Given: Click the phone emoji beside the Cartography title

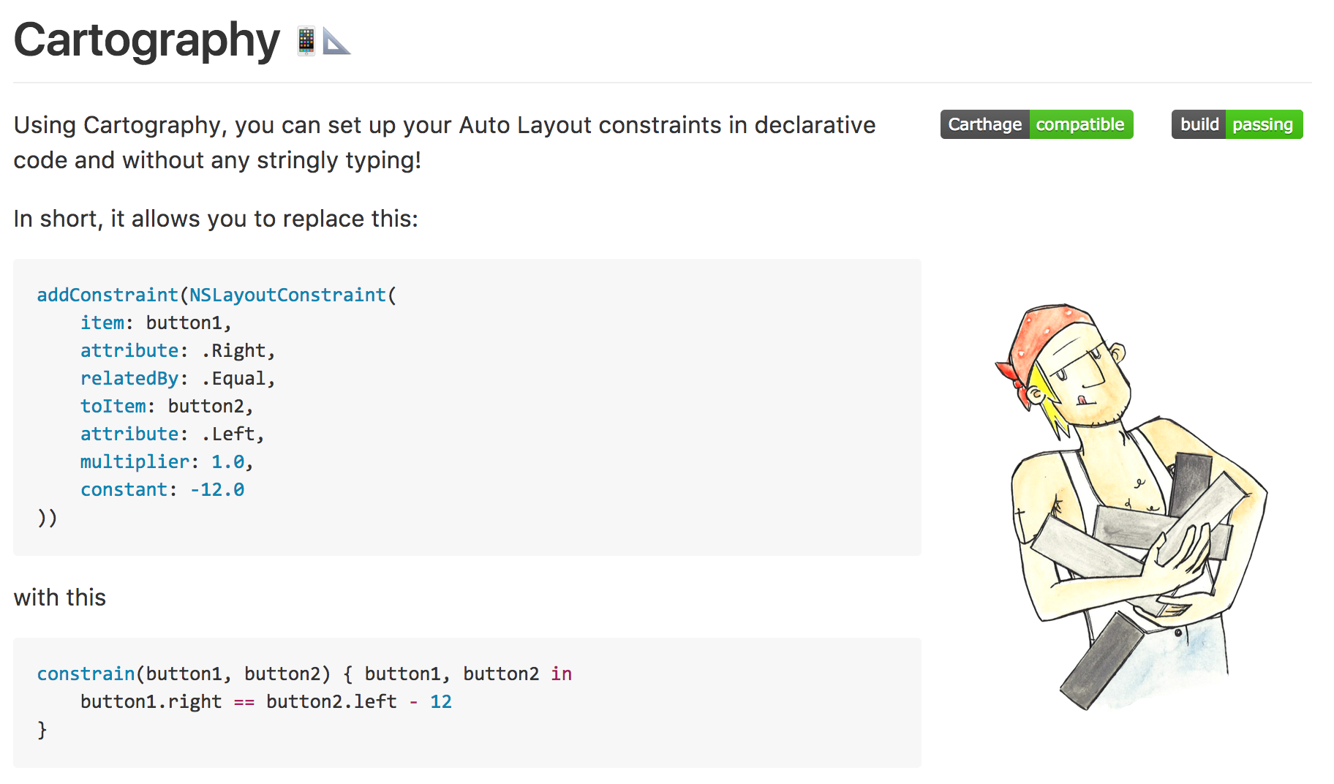Looking at the screenshot, I should [306, 41].
